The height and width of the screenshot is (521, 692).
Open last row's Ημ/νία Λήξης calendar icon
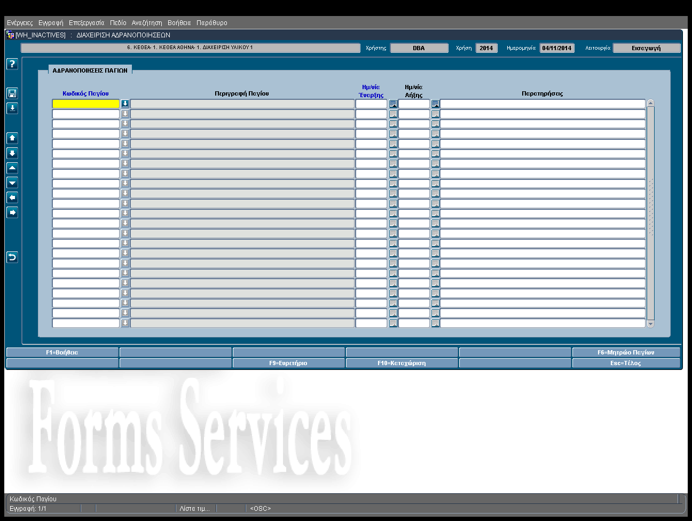435,323
